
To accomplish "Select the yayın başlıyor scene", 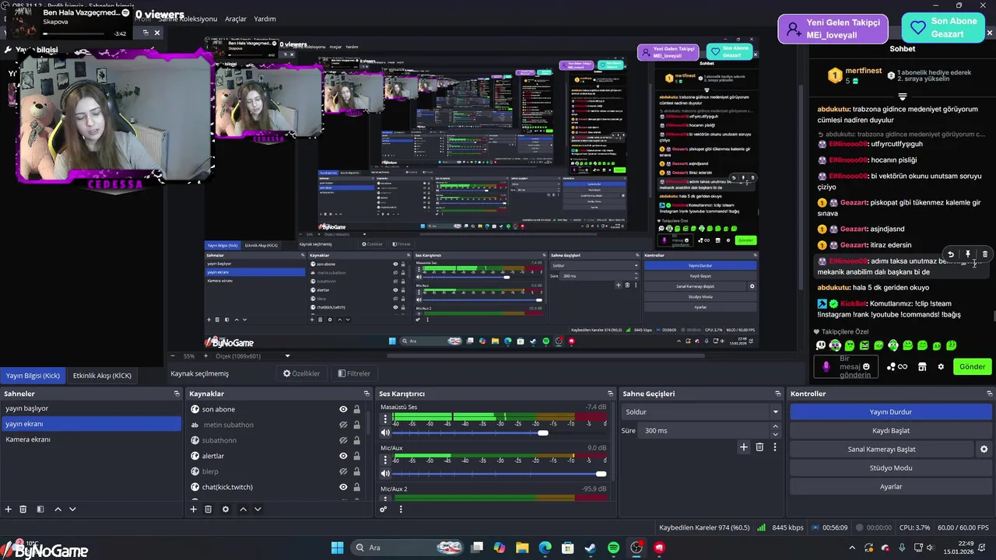I will tap(91, 408).
